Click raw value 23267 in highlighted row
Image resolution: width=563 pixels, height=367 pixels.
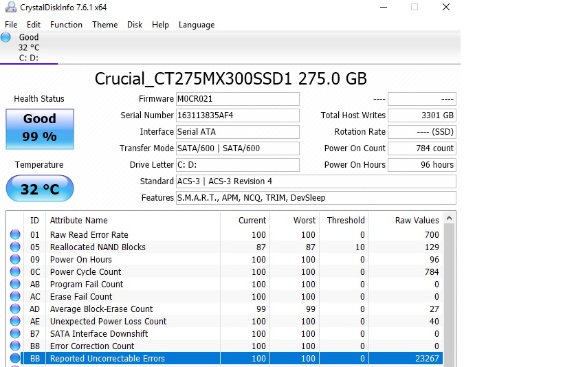pyautogui.click(x=427, y=358)
